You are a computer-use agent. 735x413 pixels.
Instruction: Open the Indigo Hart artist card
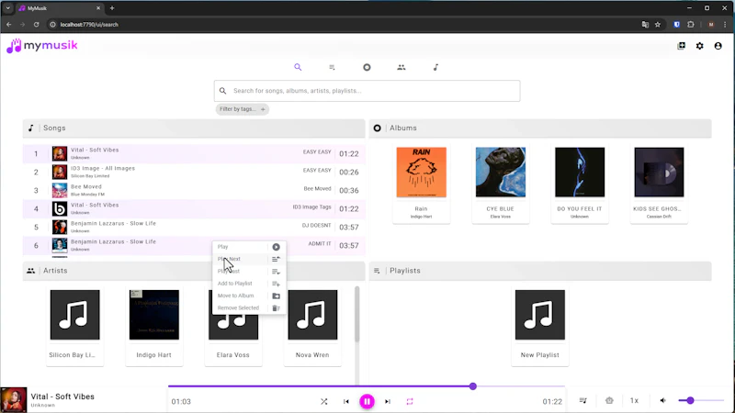click(153, 327)
